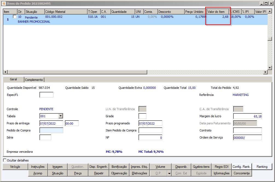Focus the Pedido de Compra input field
Screen dimensions: 275x182
point(51,131)
